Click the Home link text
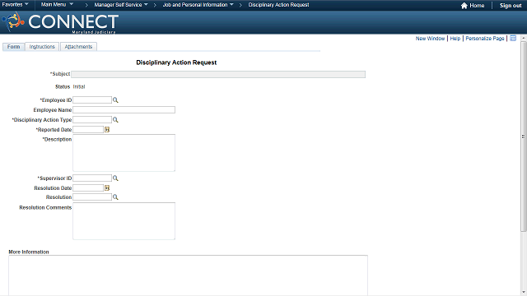Image resolution: width=527 pixels, height=296 pixels. point(477,6)
